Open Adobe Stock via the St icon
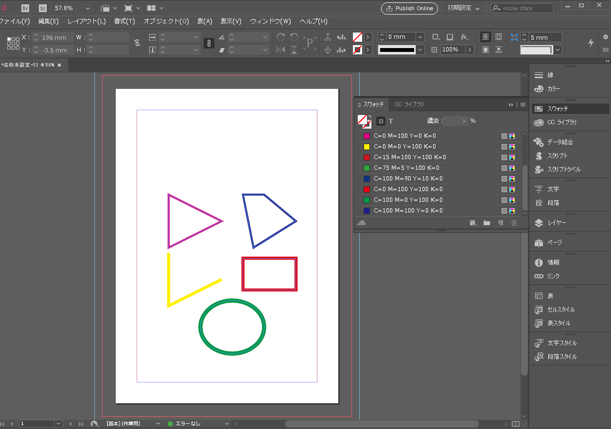This screenshot has height=429, width=611. (x=43, y=8)
